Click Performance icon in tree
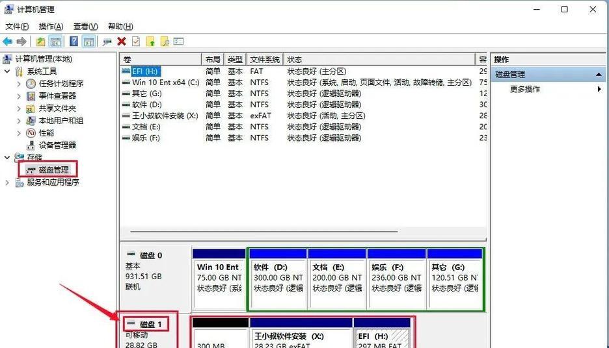This screenshot has width=609, height=348. (31, 133)
